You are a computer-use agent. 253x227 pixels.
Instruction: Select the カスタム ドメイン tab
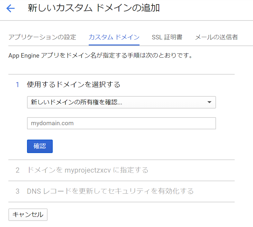coord(114,37)
